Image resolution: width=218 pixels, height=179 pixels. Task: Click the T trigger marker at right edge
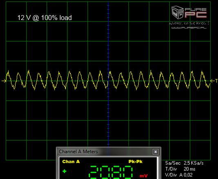pos(216,81)
